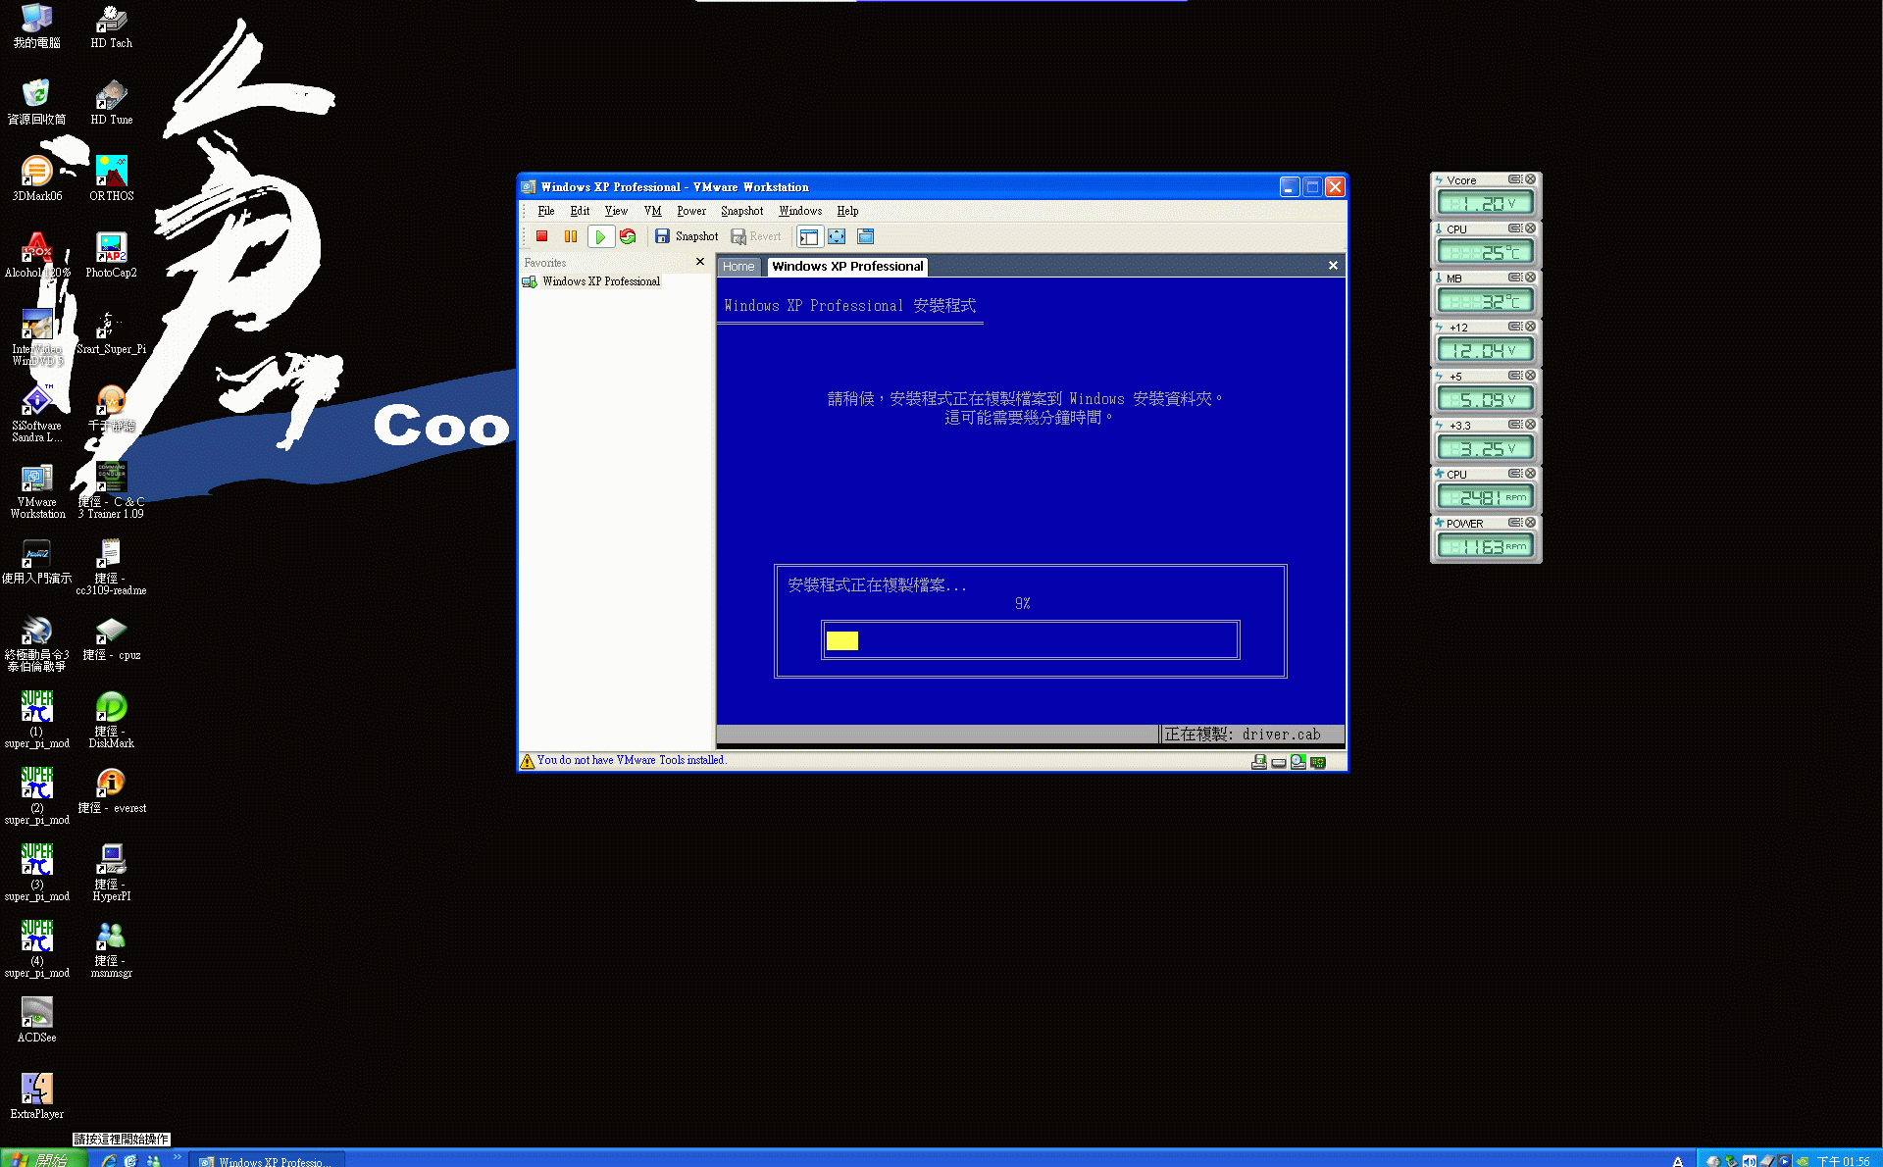Click the volume icon in system tray
Image resolution: width=1883 pixels, height=1167 pixels.
click(1749, 1160)
